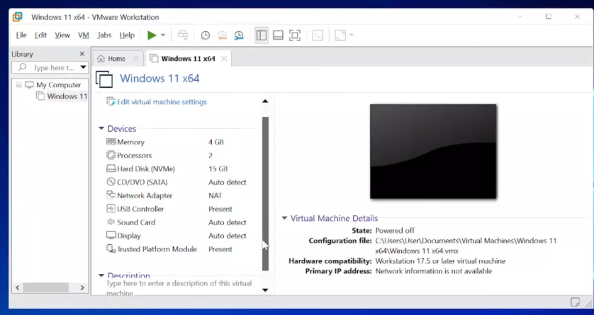Take a snapshot of this virtual machine
This screenshot has width=594, height=315.
pos(205,35)
